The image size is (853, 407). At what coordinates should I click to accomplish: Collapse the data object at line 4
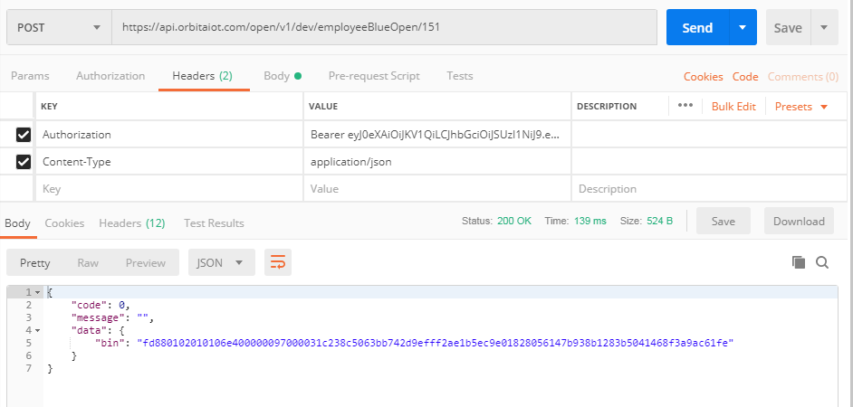tap(37, 331)
